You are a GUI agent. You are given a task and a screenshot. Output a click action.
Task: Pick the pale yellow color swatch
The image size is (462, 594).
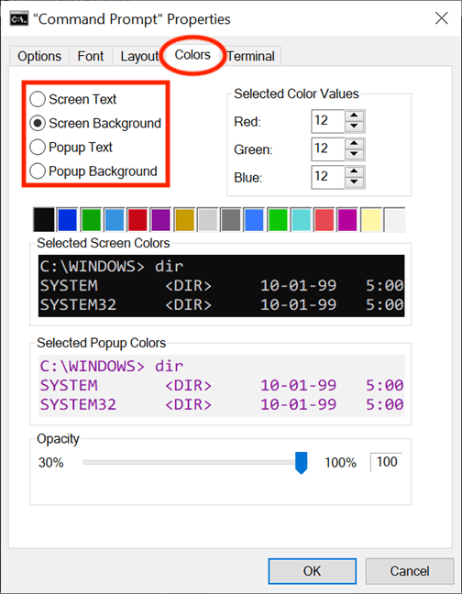point(371,219)
